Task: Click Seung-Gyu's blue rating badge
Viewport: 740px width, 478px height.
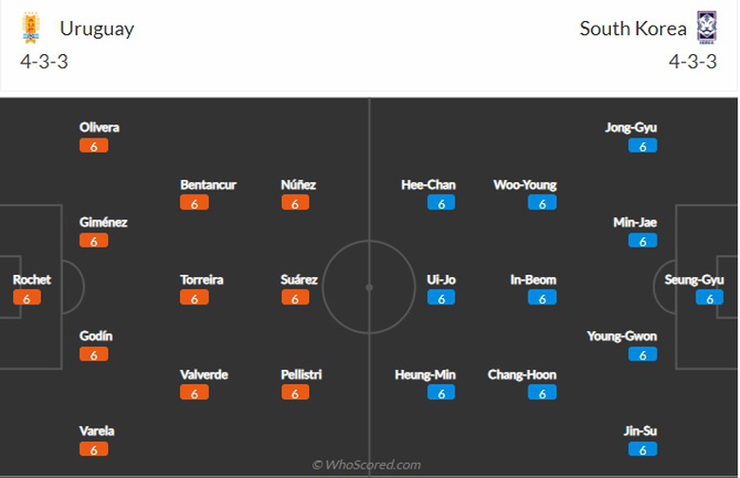Action: (x=709, y=298)
